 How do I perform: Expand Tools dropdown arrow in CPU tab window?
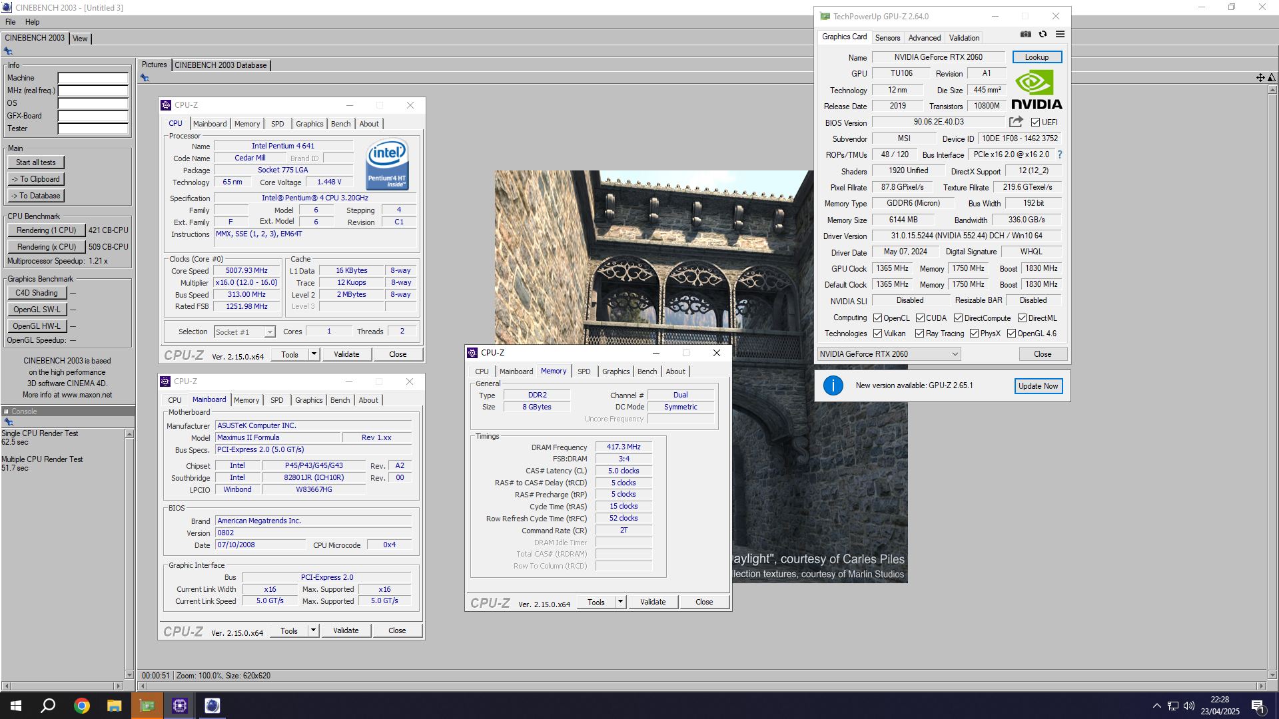314,354
